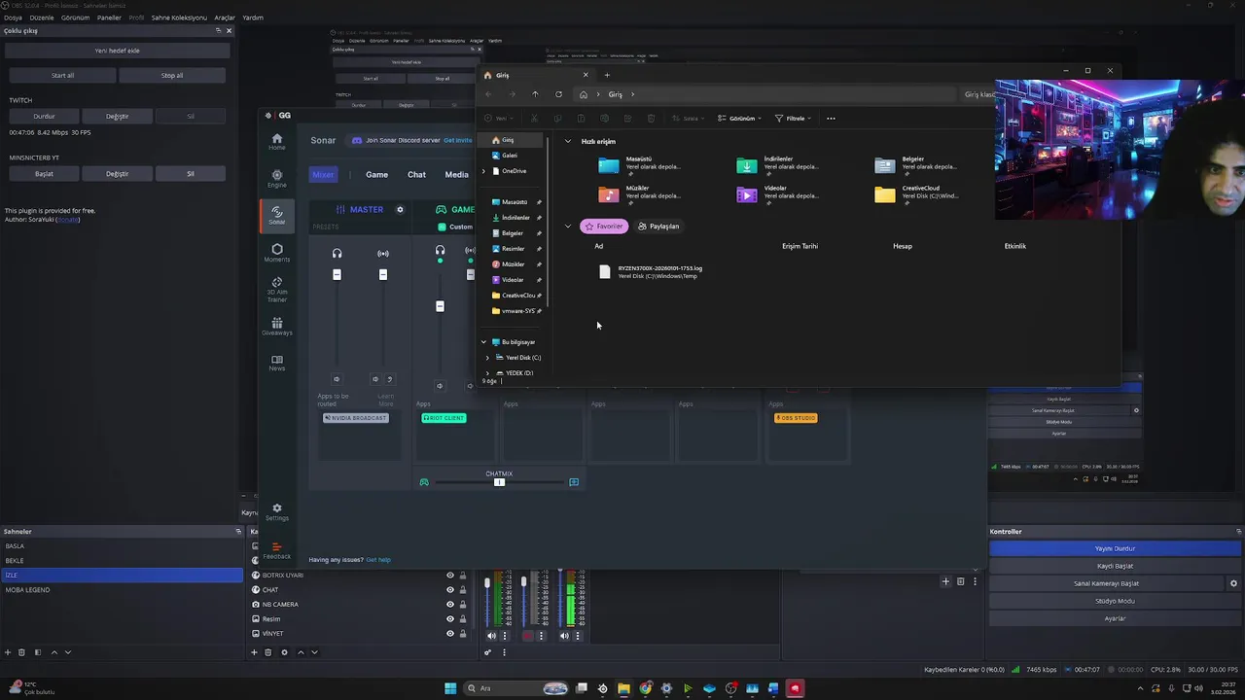Toggle visibility of NB CAMERA source

click(449, 605)
